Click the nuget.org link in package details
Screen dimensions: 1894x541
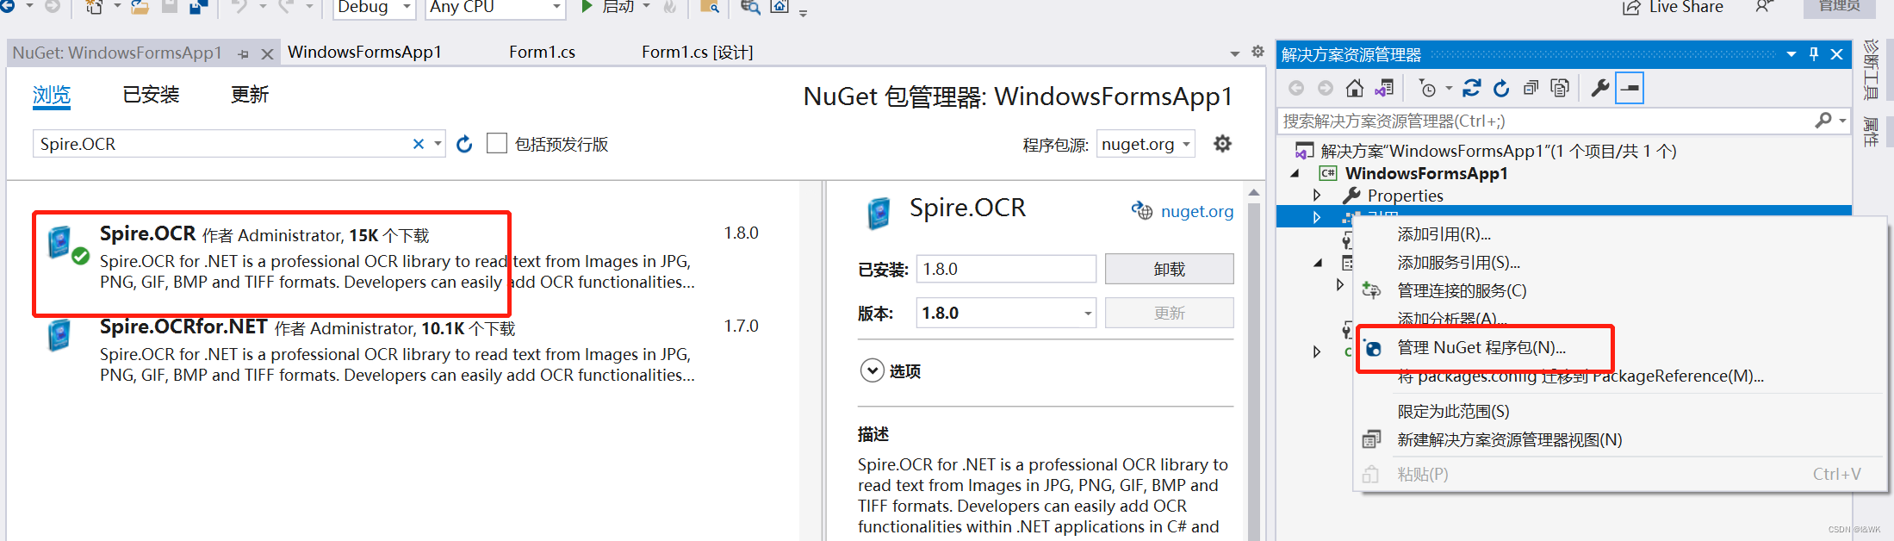click(1196, 211)
